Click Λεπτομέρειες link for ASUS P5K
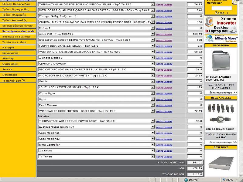The height and width of the screenshot is (182, 243). (164, 34)
